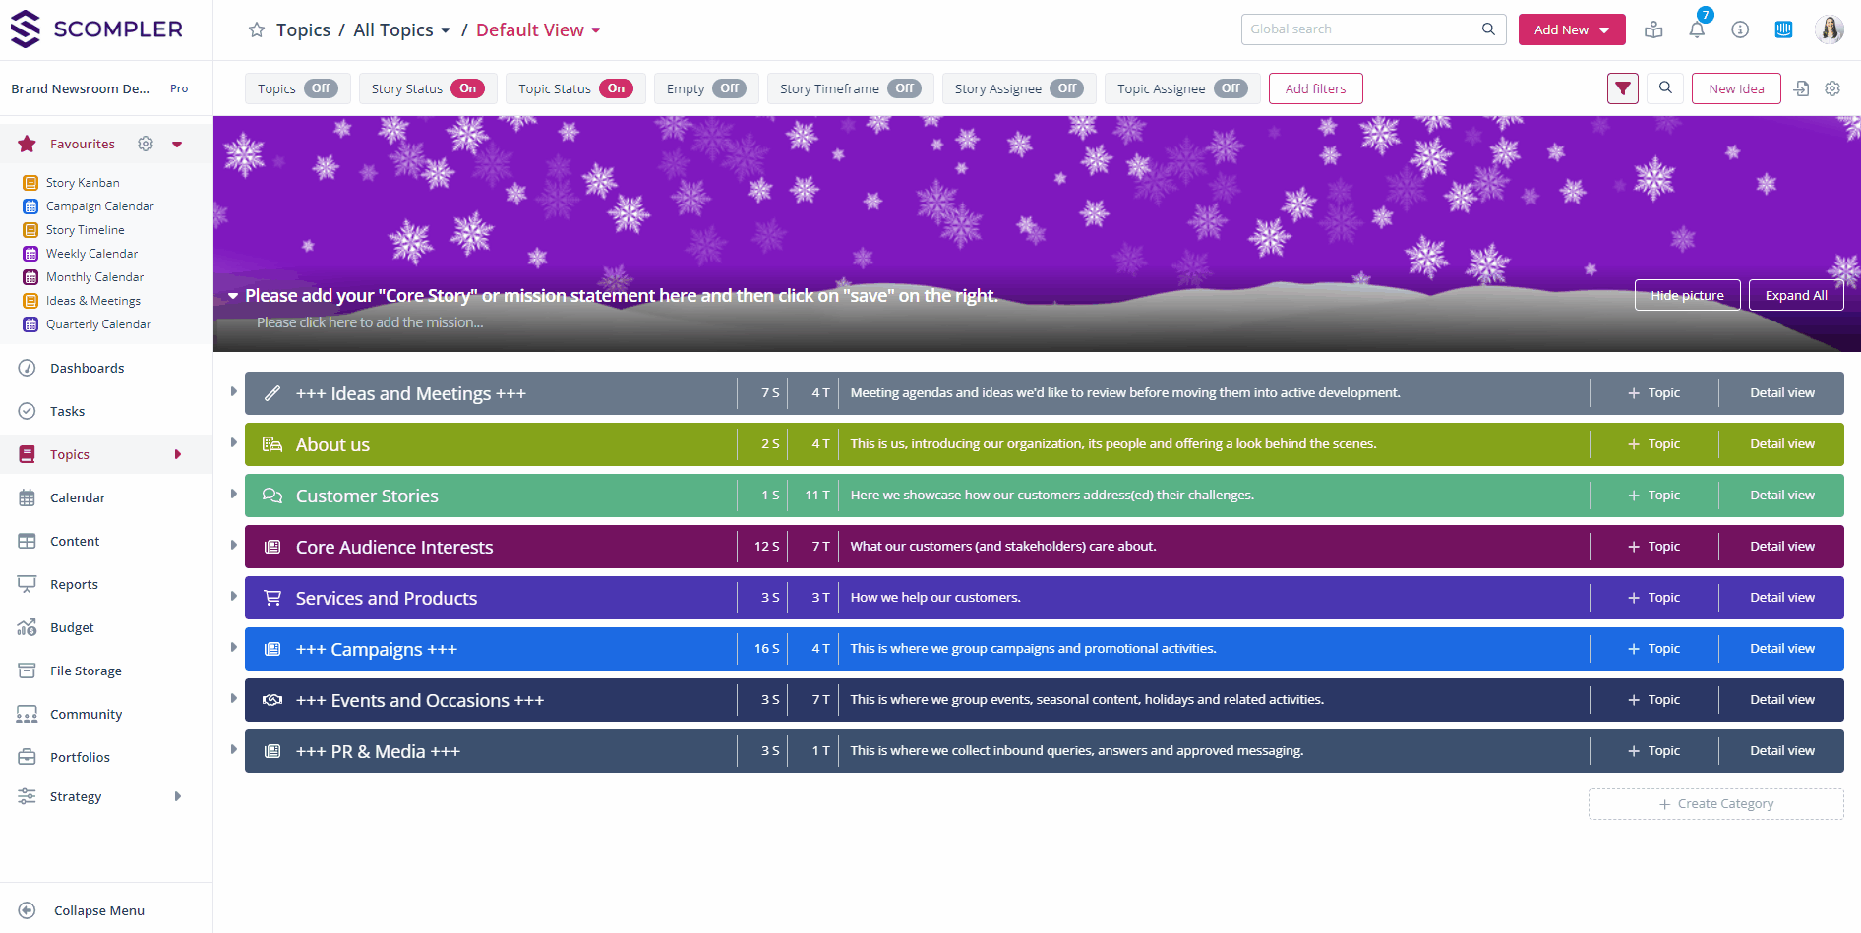Open the Add New dropdown
1861x933 pixels.
[1571, 29]
